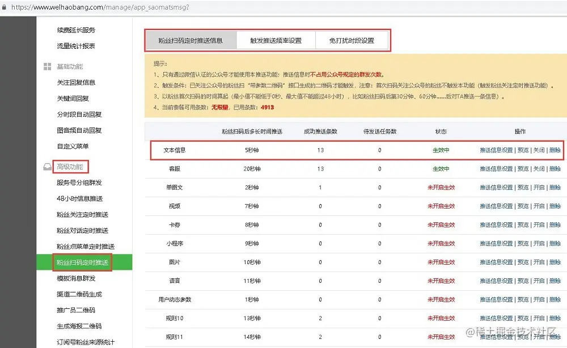Enable the 视频 push with 开启
This screenshot has width=567, height=348.
(x=539, y=206)
